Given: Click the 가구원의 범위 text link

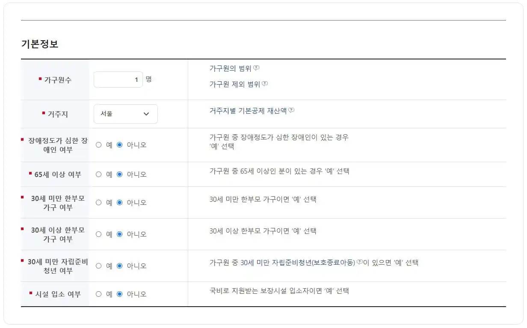Looking at the screenshot, I should pos(231,68).
